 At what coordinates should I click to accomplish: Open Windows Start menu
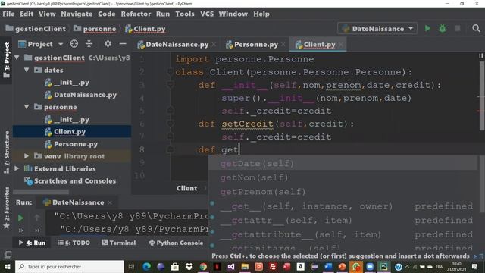click(7, 266)
